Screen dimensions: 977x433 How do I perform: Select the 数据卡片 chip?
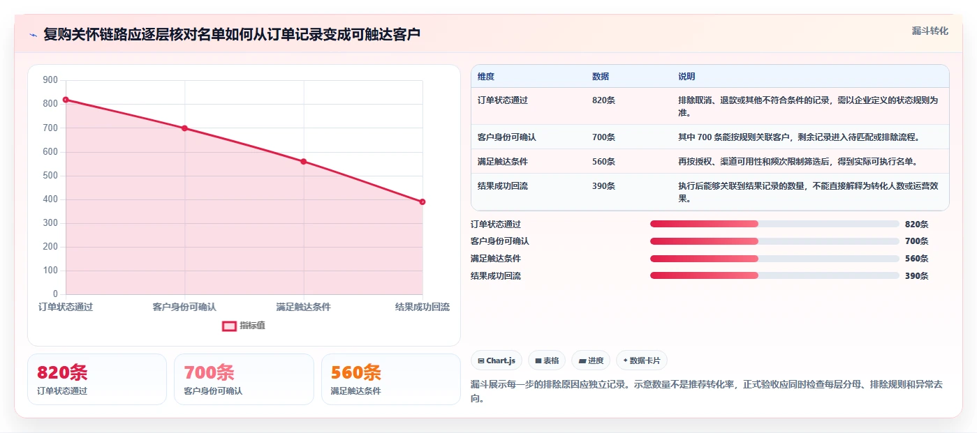point(642,360)
